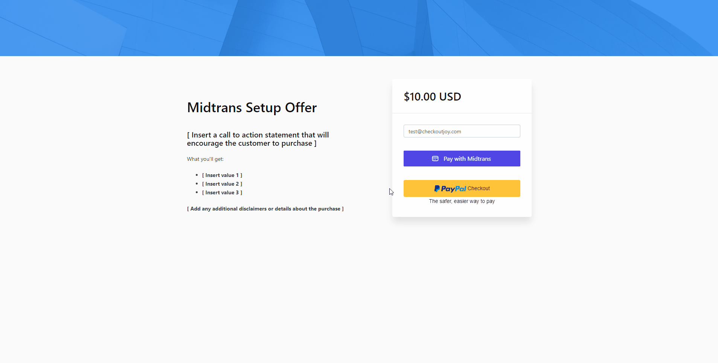The height and width of the screenshot is (363, 718).
Task: Click the blue header banner image
Action: coord(359,28)
